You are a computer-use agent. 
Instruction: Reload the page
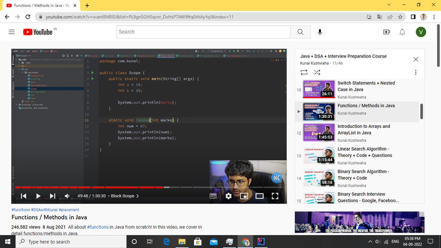pos(28,17)
